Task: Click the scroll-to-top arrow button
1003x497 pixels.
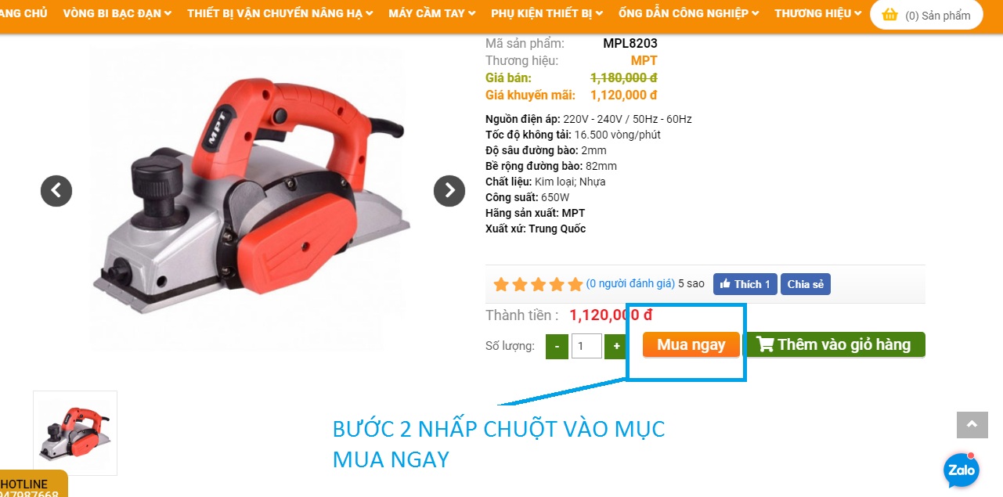Action: [x=972, y=424]
